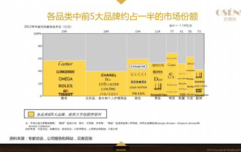Click the 箱包 category axis label
The image size is (241, 152).
pyautogui.click(x=138, y=98)
